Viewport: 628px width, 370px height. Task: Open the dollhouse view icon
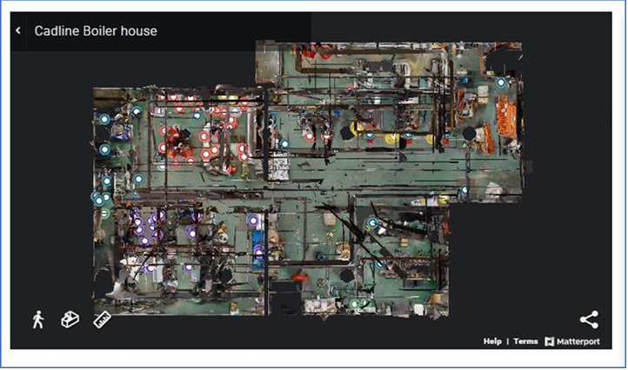click(70, 320)
